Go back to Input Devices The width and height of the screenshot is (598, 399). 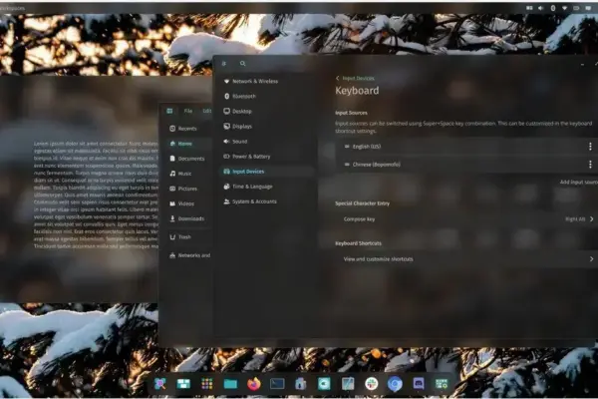point(355,78)
